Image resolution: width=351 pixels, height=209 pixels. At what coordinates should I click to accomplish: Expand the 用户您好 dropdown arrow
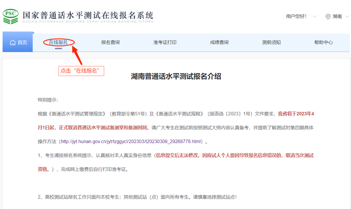tap(314, 16)
